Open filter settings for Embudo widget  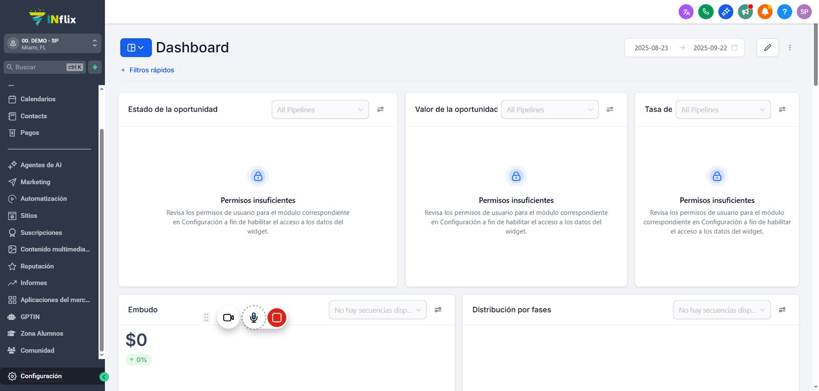(x=438, y=310)
